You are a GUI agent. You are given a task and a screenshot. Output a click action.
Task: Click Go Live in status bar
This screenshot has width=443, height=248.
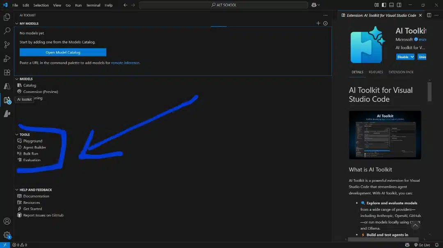tap(422, 245)
